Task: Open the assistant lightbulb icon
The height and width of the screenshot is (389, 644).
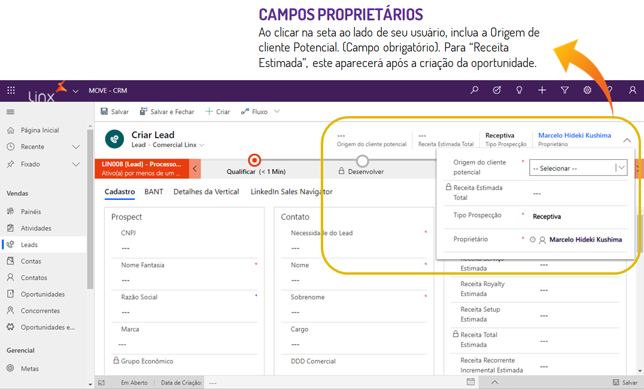Action: 519,90
